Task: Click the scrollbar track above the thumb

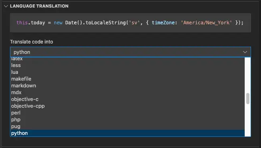Action: point(248,75)
